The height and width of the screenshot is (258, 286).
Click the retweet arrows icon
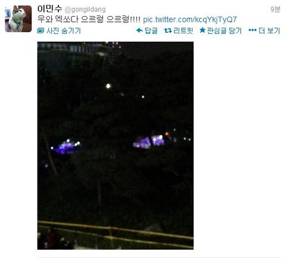click(168, 30)
